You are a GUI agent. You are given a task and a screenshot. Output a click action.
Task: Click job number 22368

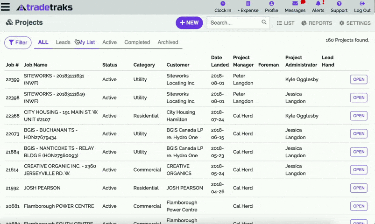[13, 116]
